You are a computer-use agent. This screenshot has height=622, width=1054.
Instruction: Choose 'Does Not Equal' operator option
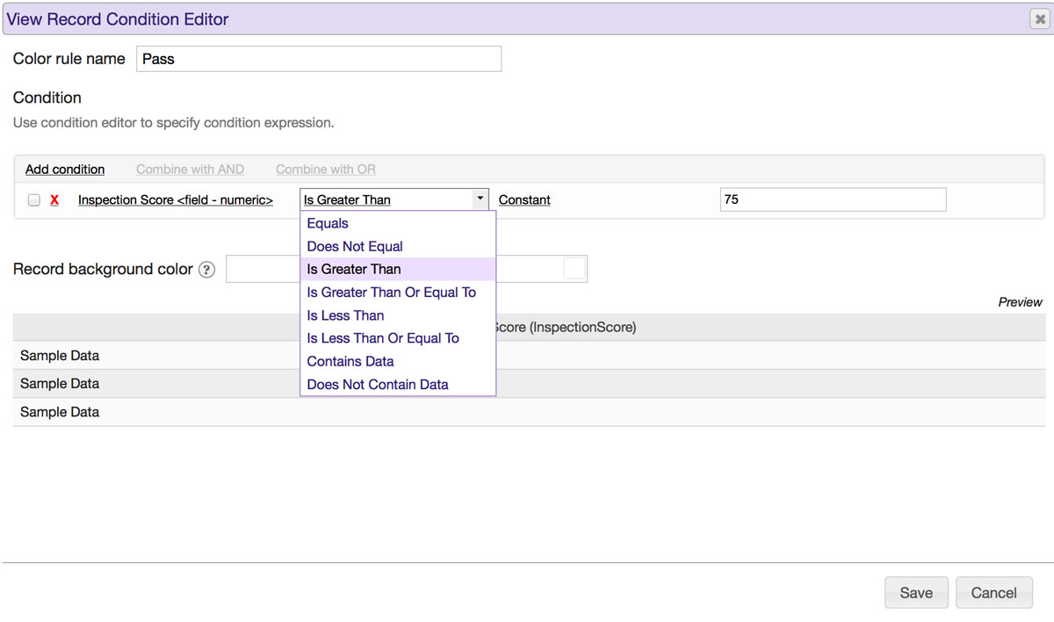pos(355,247)
